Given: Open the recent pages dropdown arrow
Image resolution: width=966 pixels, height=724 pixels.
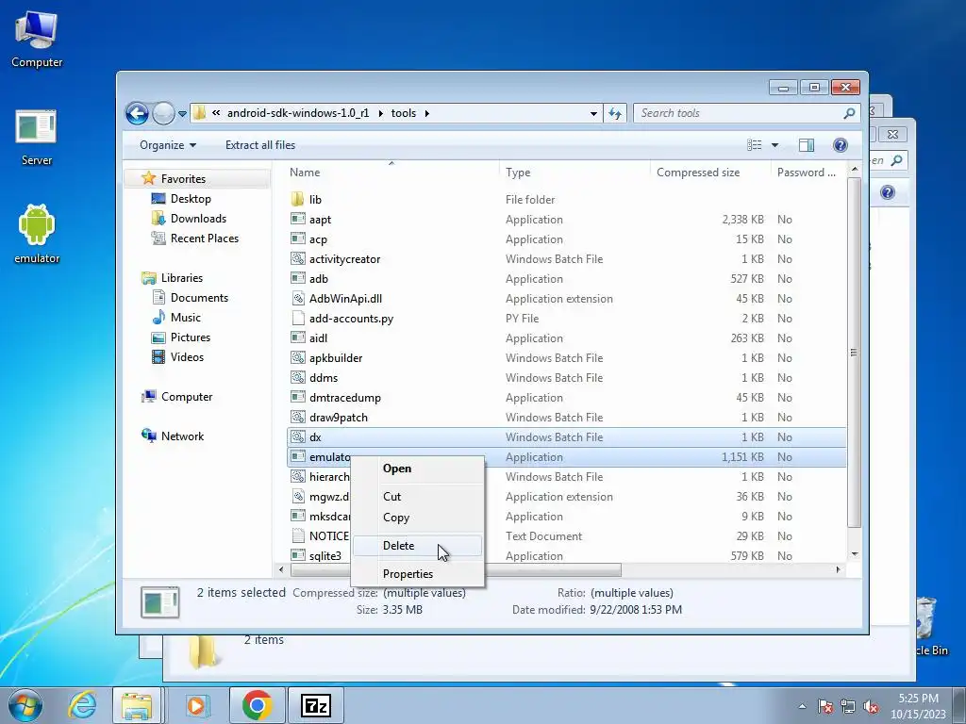Looking at the screenshot, I should [x=182, y=114].
